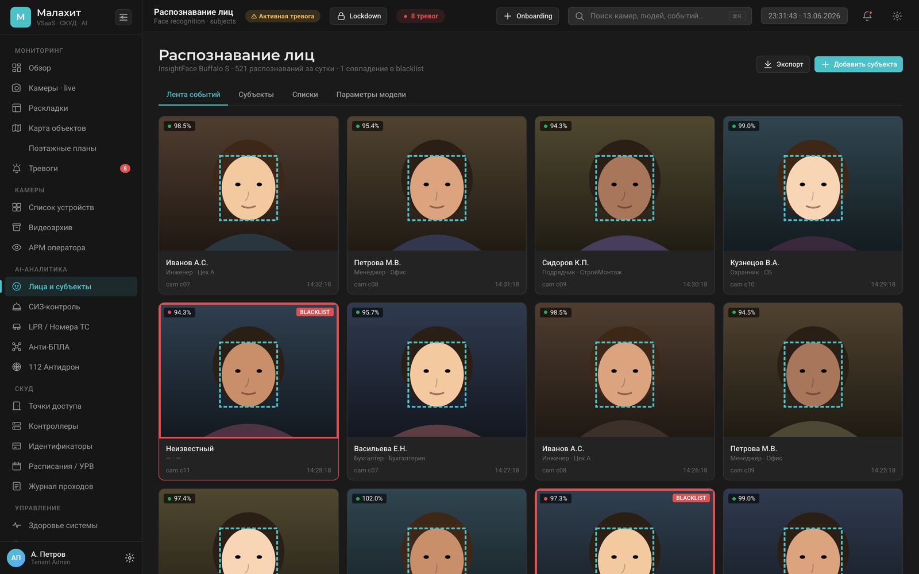Collapse the sidebar with the toggle icon
The image size is (919, 574).
point(123,17)
